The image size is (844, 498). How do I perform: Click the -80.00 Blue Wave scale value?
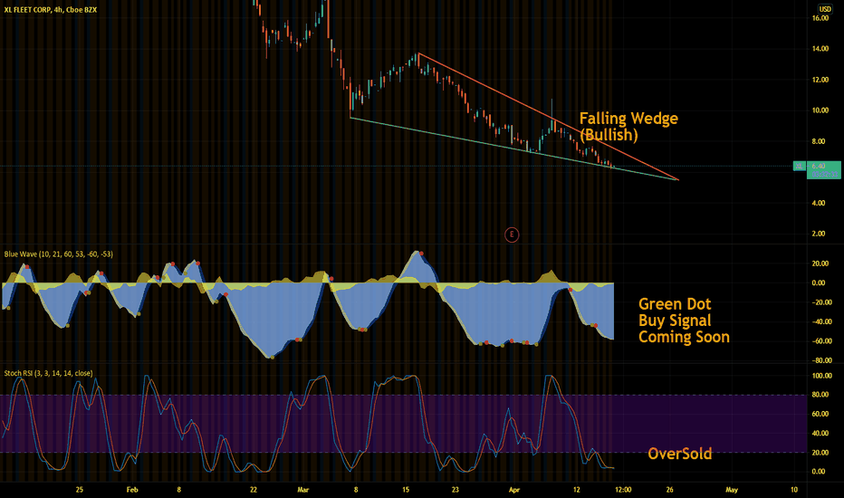(x=821, y=360)
